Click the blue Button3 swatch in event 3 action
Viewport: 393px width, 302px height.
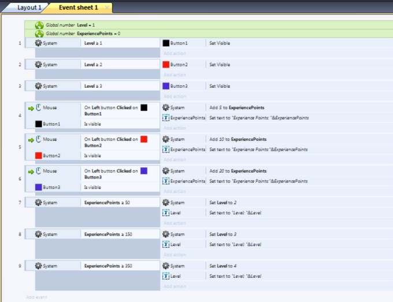pyautogui.click(x=166, y=86)
